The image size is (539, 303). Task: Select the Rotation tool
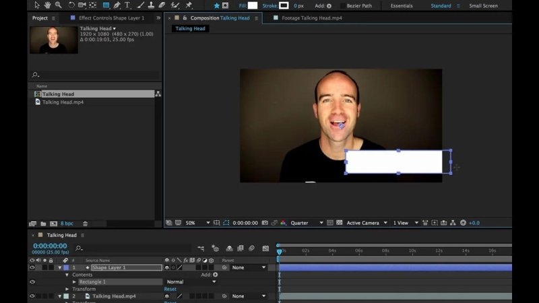(x=71, y=5)
